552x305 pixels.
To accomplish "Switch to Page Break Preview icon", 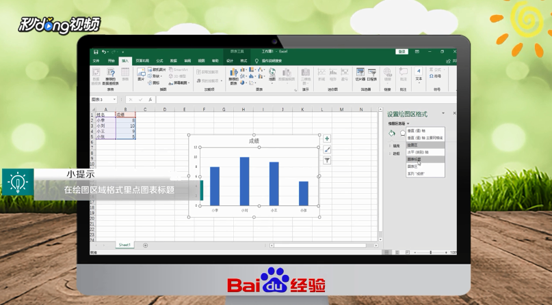I will pyautogui.click(x=407, y=252).
